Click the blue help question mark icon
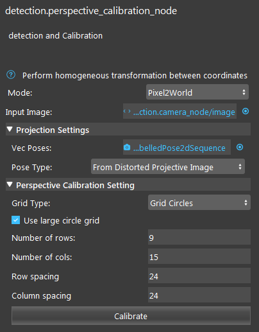 point(11,75)
